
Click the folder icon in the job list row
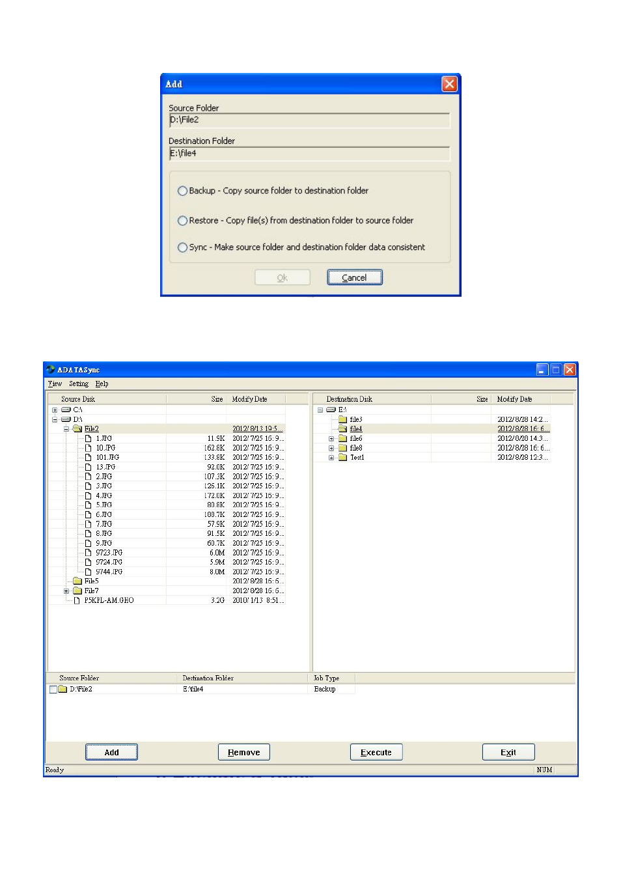63,689
